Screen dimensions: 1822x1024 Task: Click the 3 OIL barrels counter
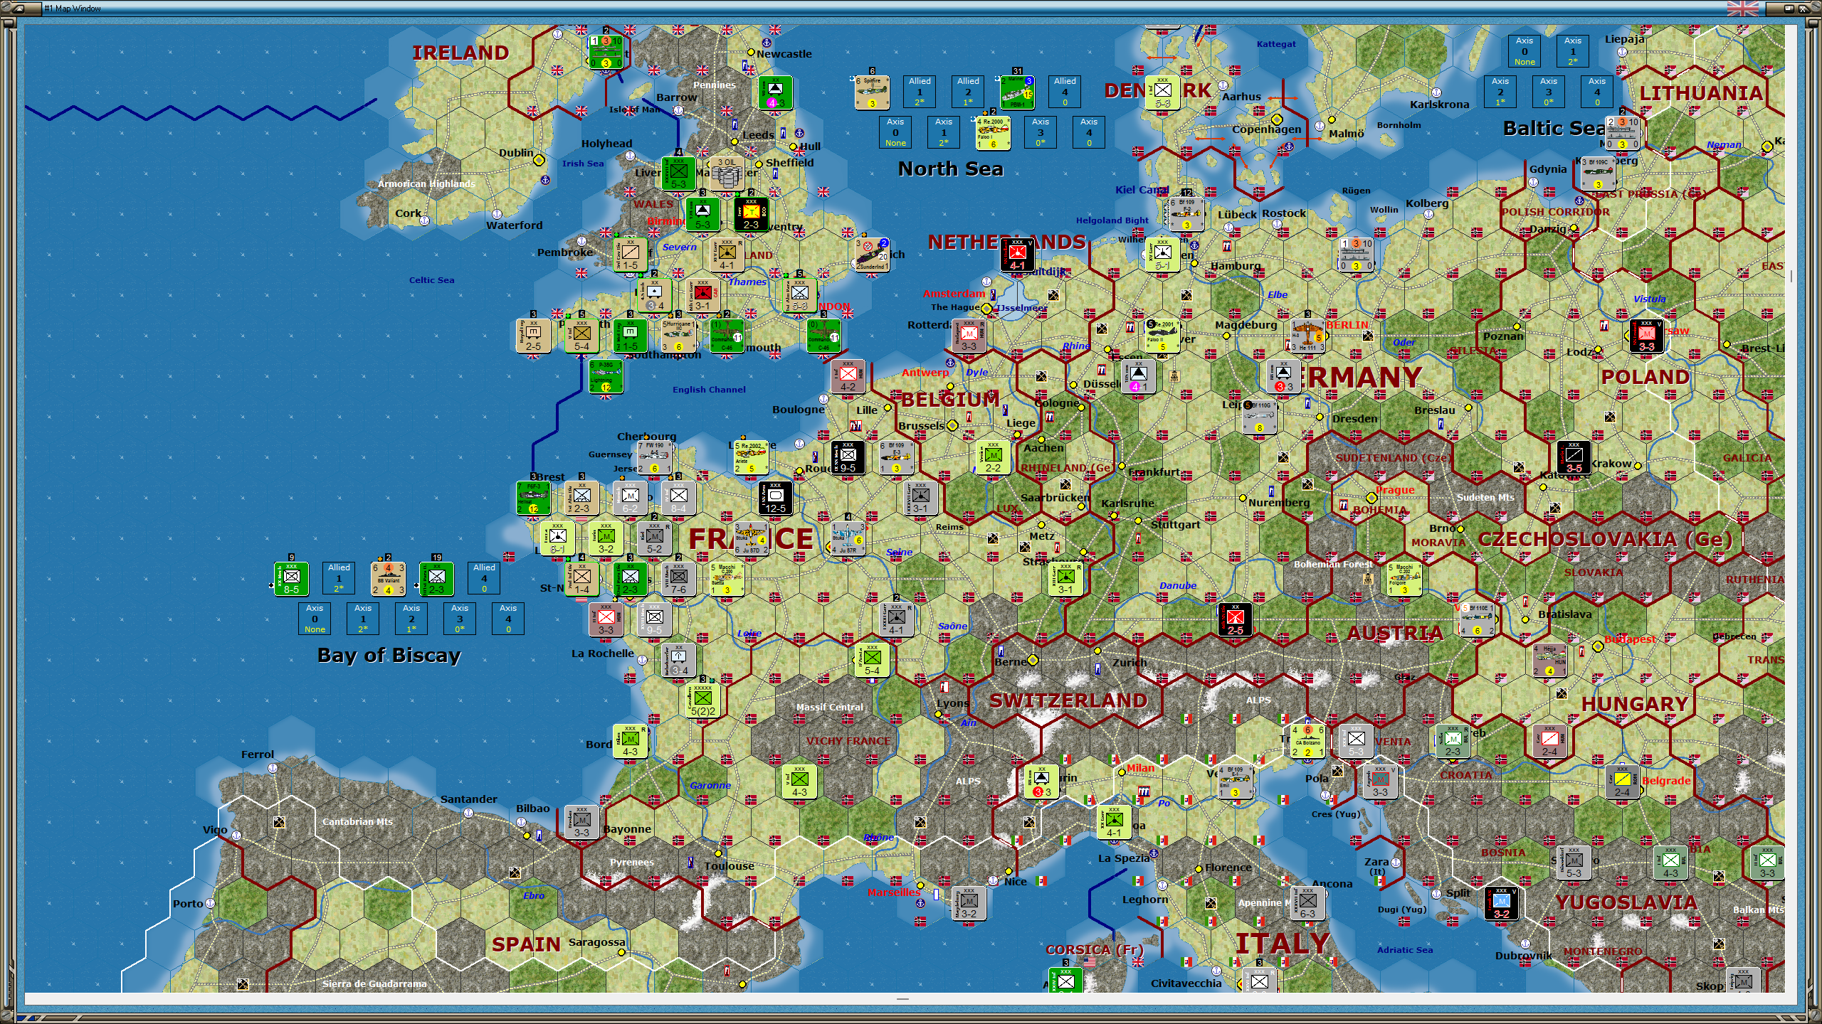tap(727, 174)
